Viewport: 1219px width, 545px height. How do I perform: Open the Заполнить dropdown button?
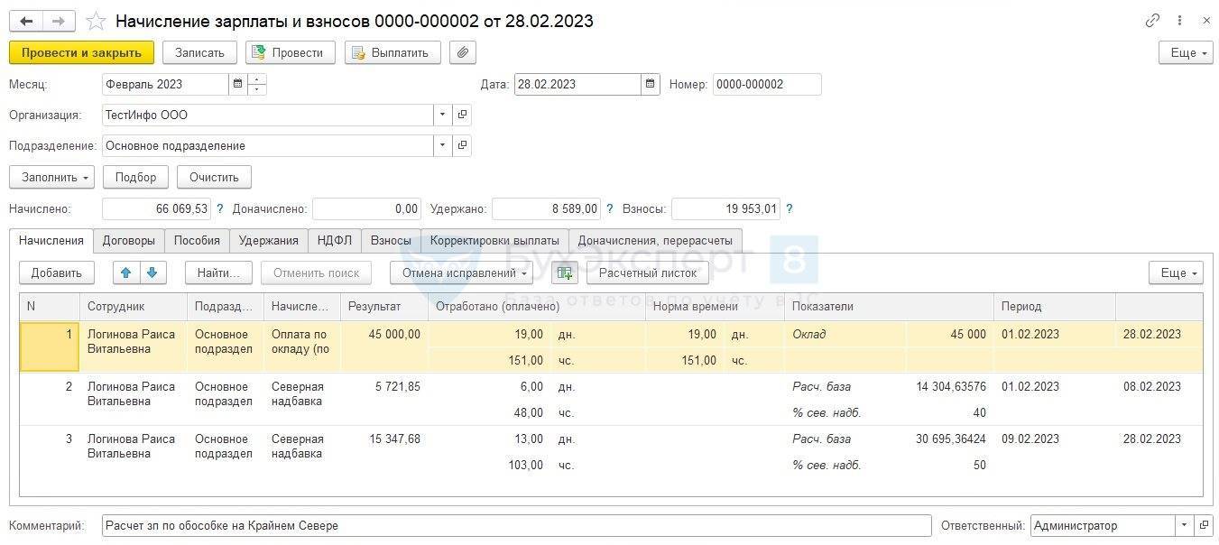pyautogui.click(x=51, y=178)
